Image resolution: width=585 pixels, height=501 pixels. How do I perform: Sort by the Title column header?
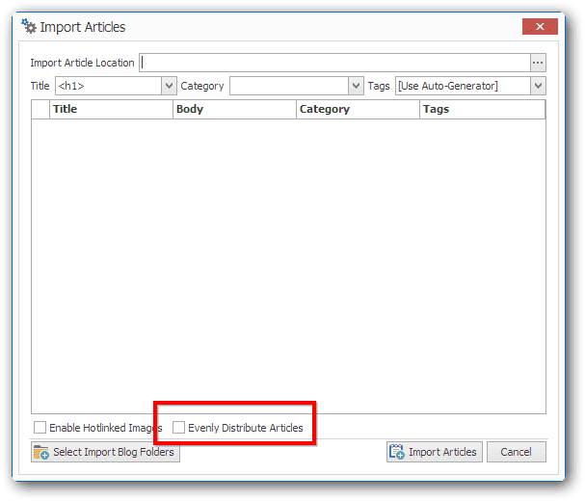coord(111,109)
